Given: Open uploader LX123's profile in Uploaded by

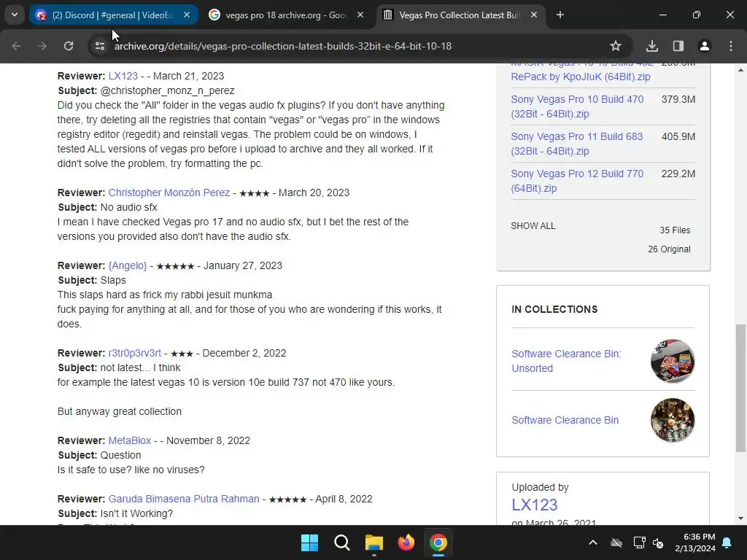Looking at the screenshot, I should [x=535, y=505].
